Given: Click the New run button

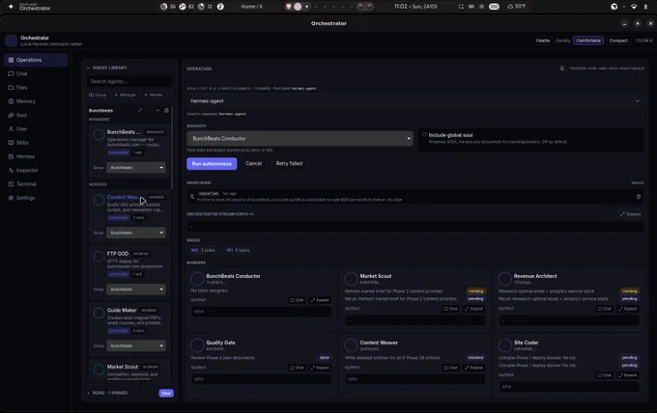Looking at the screenshot, I should point(166,393).
